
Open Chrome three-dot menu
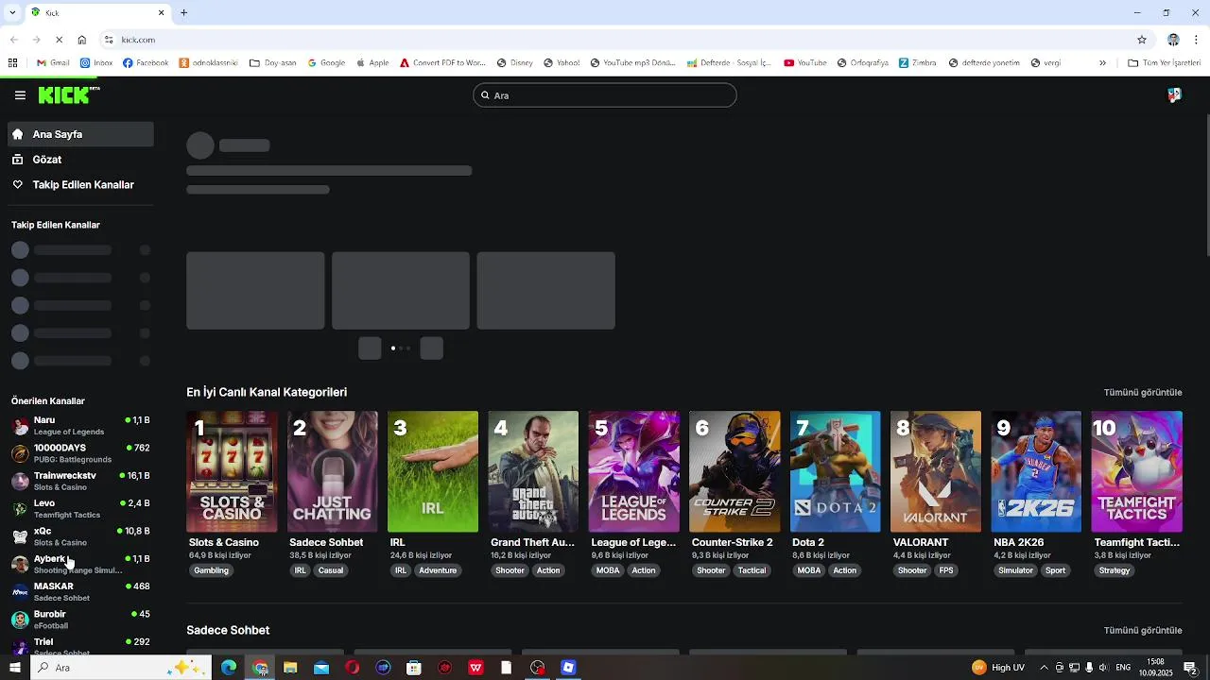[1197, 40]
